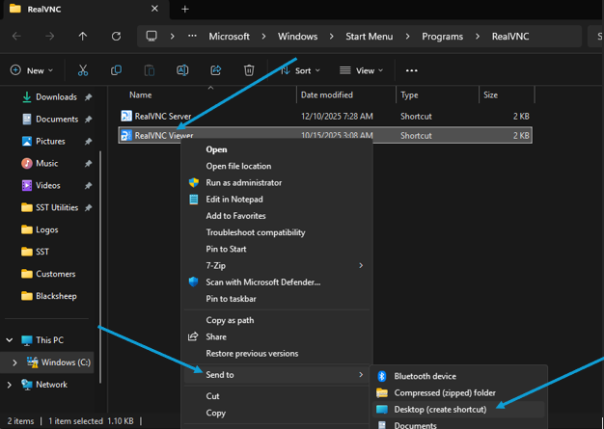Navigate up one folder with Up arrow
The image size is (604, 429).
point(83,37)
